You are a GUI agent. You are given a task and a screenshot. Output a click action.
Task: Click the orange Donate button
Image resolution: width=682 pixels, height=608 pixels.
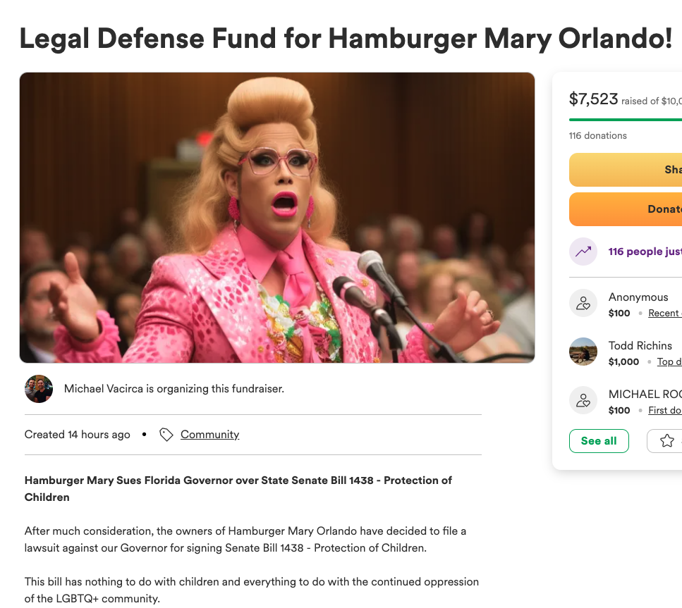tap(626, 209)
